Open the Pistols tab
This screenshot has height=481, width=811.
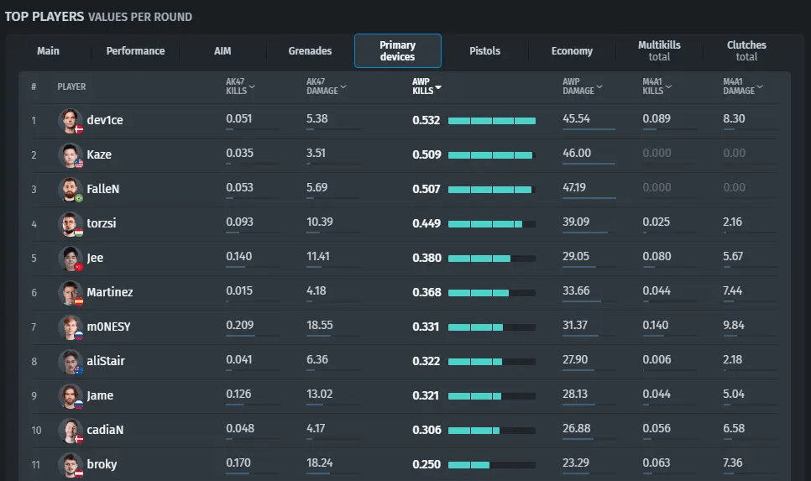[484, 51]
